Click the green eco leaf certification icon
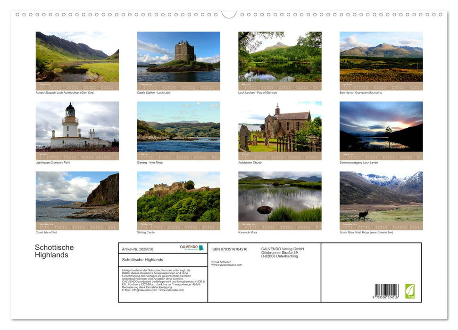Image resolution: width=458 pixels, height=330 pixels. click(x=410, y=291)
